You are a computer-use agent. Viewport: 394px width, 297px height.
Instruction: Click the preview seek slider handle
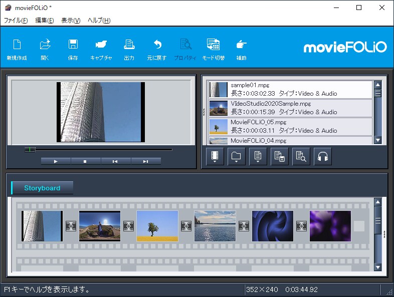click(x=30, y=150)
